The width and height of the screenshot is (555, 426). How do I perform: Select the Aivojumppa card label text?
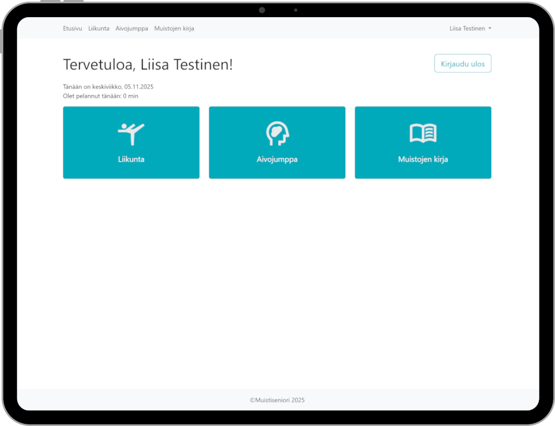pyautogui.click(x=277, y=159)
